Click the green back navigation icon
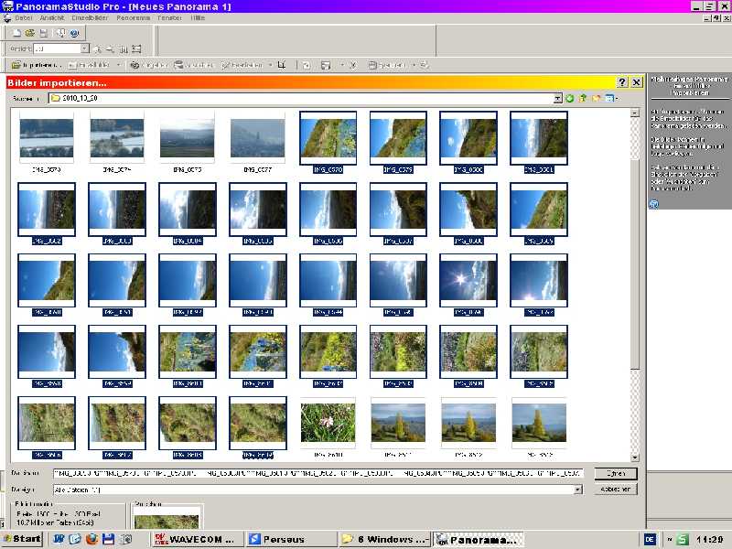732x549 pixels. (570, 98)
